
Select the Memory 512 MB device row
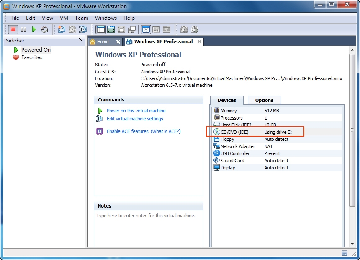278,111
